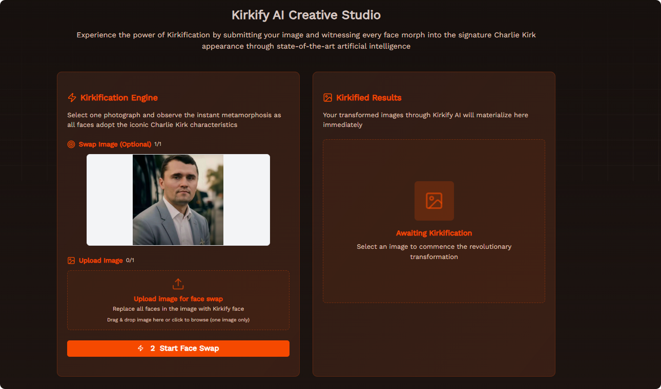Click the Upload Image section heading
This screenshot has width=661, height=389.
coord(100,261)
